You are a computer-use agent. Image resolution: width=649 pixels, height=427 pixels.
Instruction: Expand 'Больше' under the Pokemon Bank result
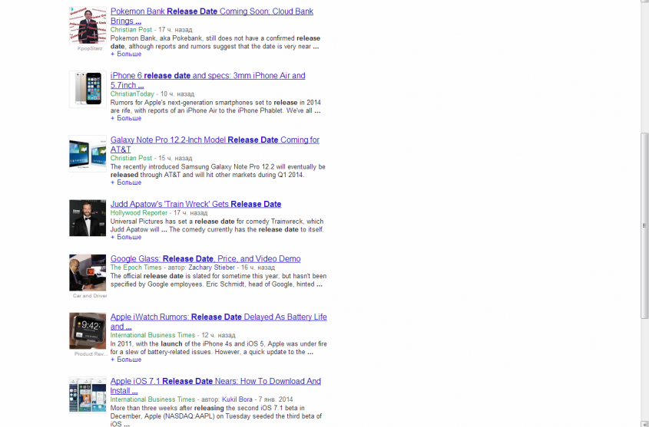126,54
